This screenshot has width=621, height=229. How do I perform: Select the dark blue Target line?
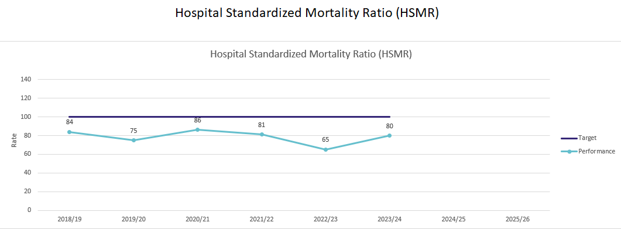pyautogui.click(x=229, y=117)
